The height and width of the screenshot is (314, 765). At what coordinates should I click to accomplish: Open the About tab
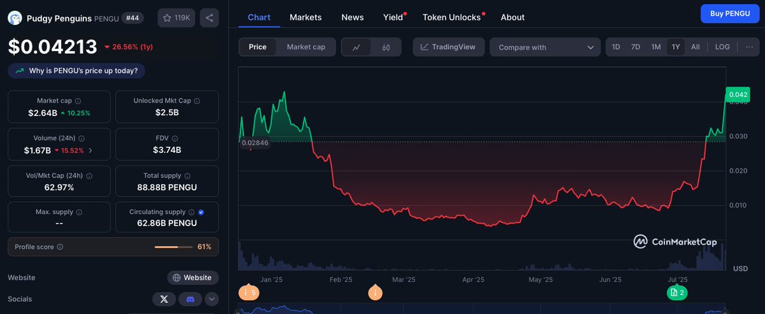pos(513,17)
